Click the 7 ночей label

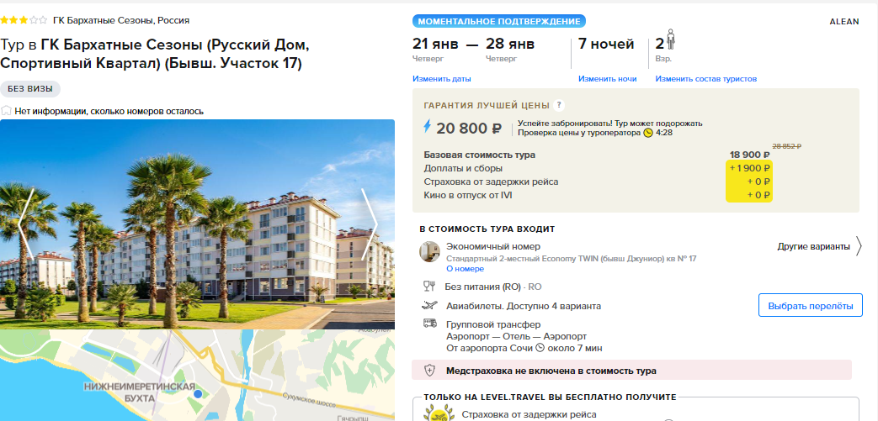pyautogui.click(x=606, y=44)
